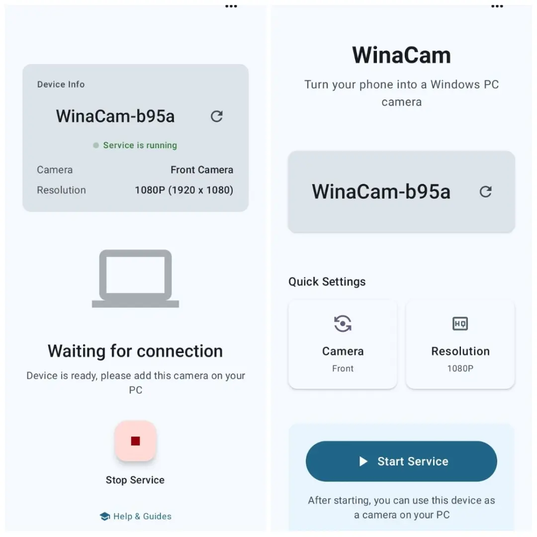The width and height of the screenshot is (537, 537).
Task: Click the HQ resolution icon
Action: point(460,323)
